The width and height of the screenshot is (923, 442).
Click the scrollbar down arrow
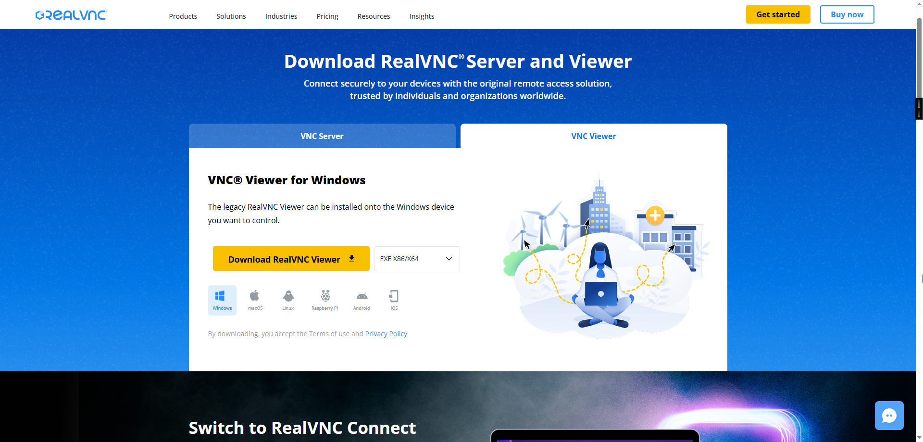(x=919, y=438)
